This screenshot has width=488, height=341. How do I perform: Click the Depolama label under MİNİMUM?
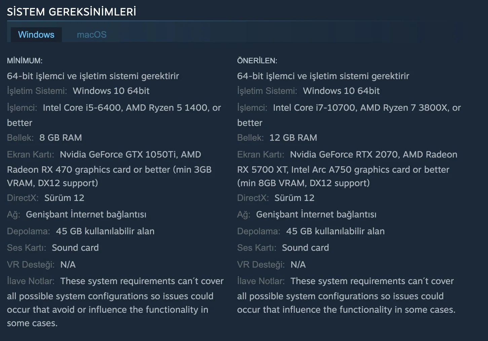coord(28,231)
